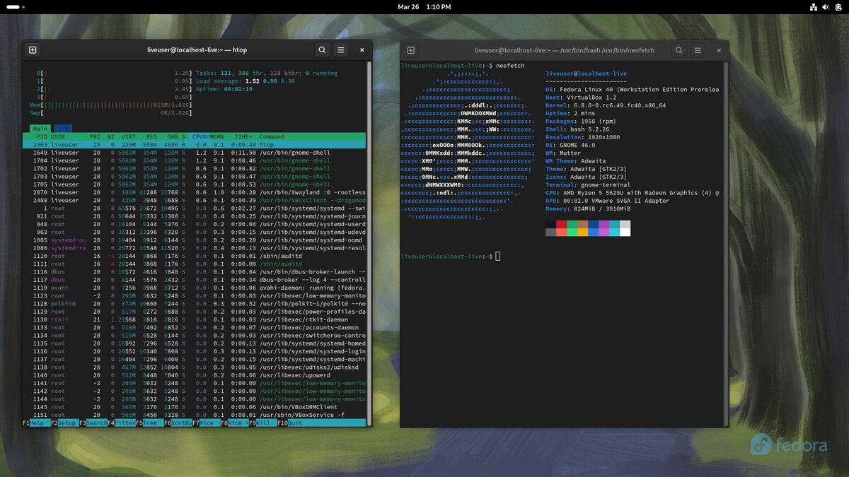This screenshot has height=477, width=849.
Task: Select the htop Main tab
Action: (40, 129)
